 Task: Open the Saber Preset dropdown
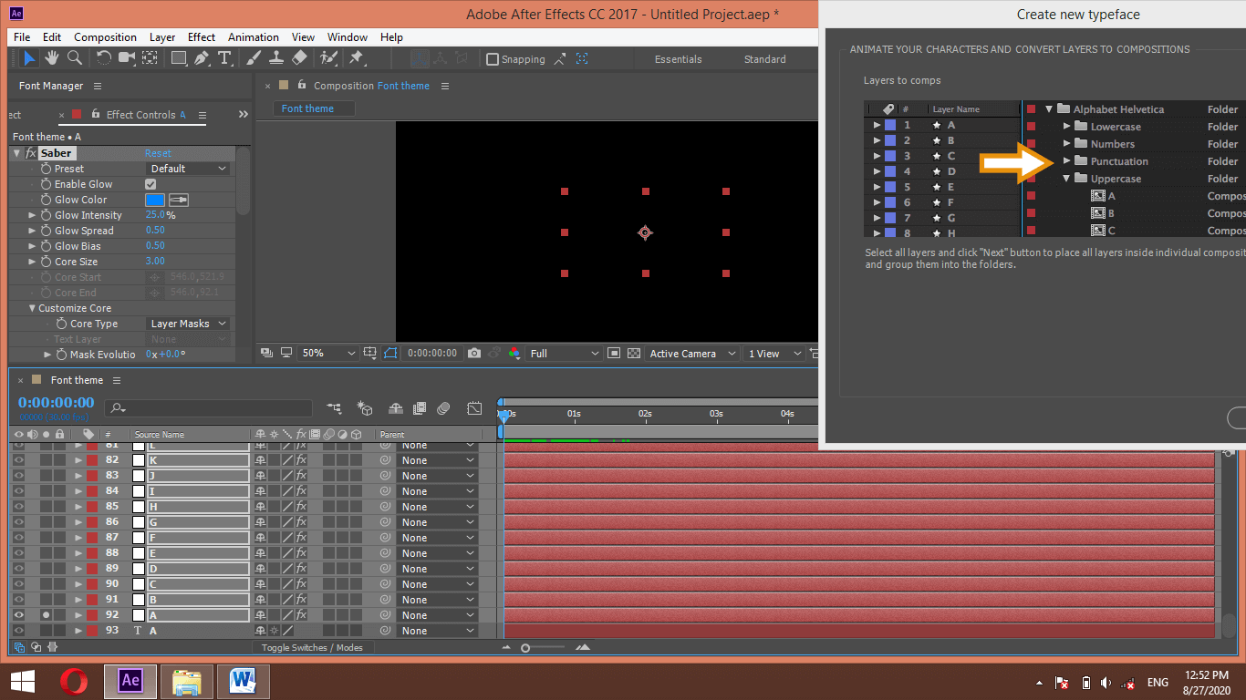(x=188, y=169)
